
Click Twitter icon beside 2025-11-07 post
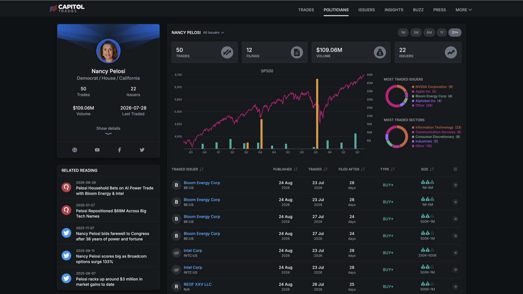[66, 233]
